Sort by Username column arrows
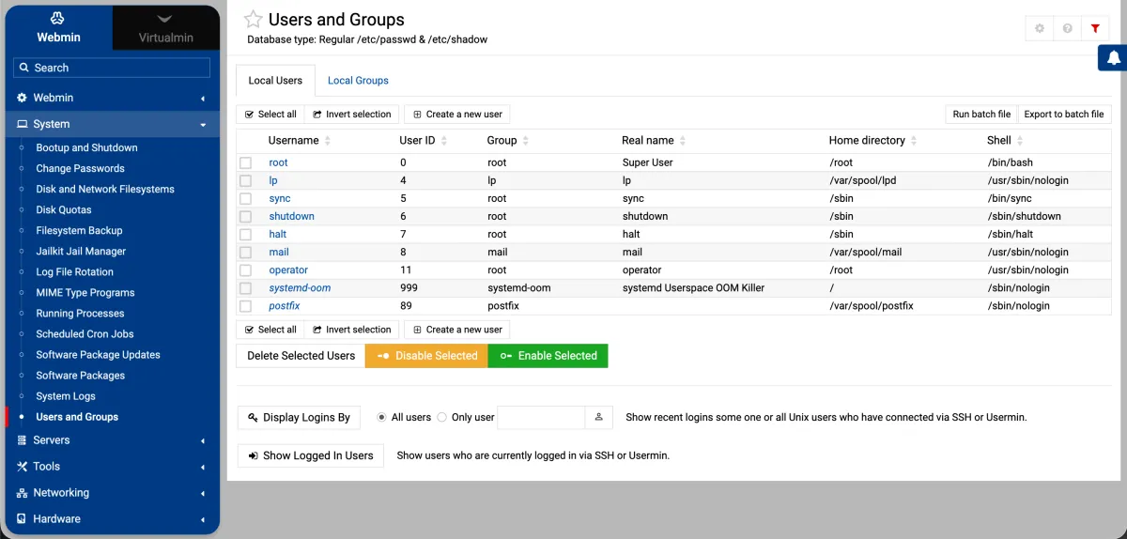The image size is (1127, 539). (328, 141)
